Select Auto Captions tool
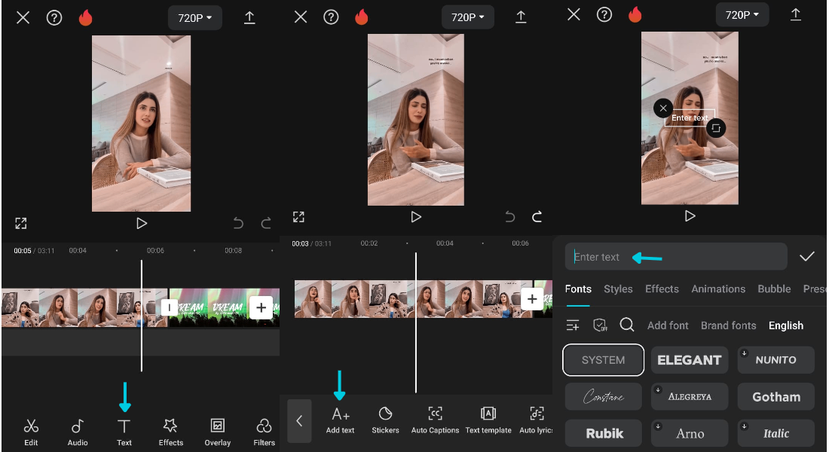 click(435, 420)
